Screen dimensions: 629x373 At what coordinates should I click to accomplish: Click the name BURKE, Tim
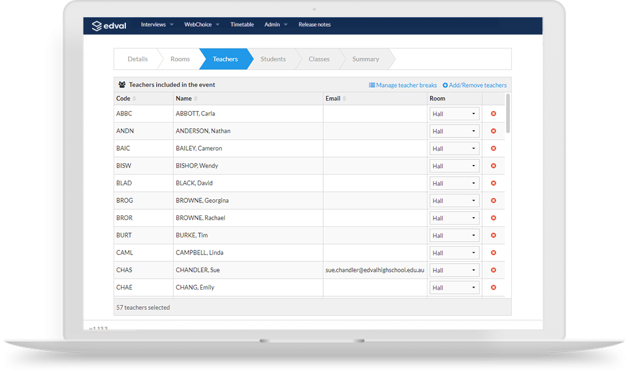pos(192,235)
